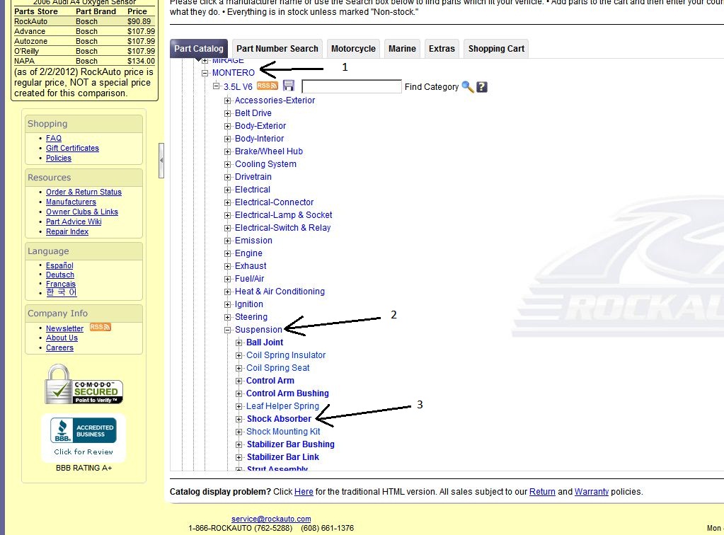Click the Comodo Secured seal

(x=84, y=384)
